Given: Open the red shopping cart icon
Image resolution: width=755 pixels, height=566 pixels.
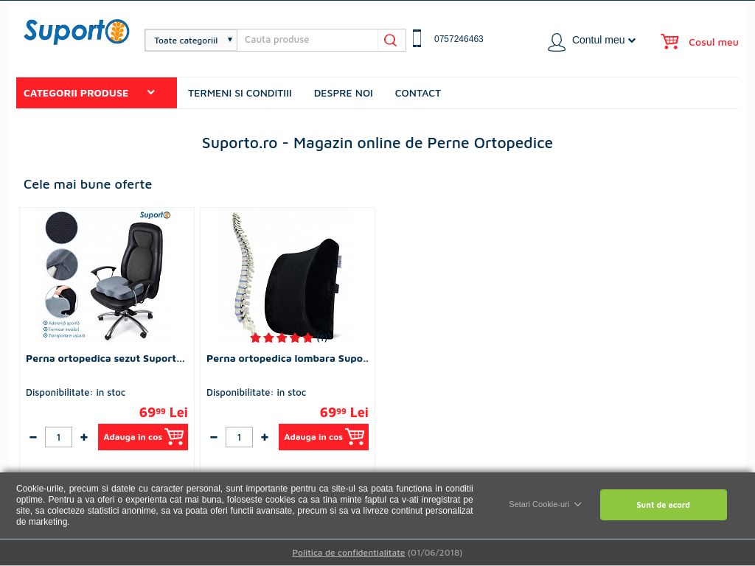Looking at the screenshot, I should (669, 41).
